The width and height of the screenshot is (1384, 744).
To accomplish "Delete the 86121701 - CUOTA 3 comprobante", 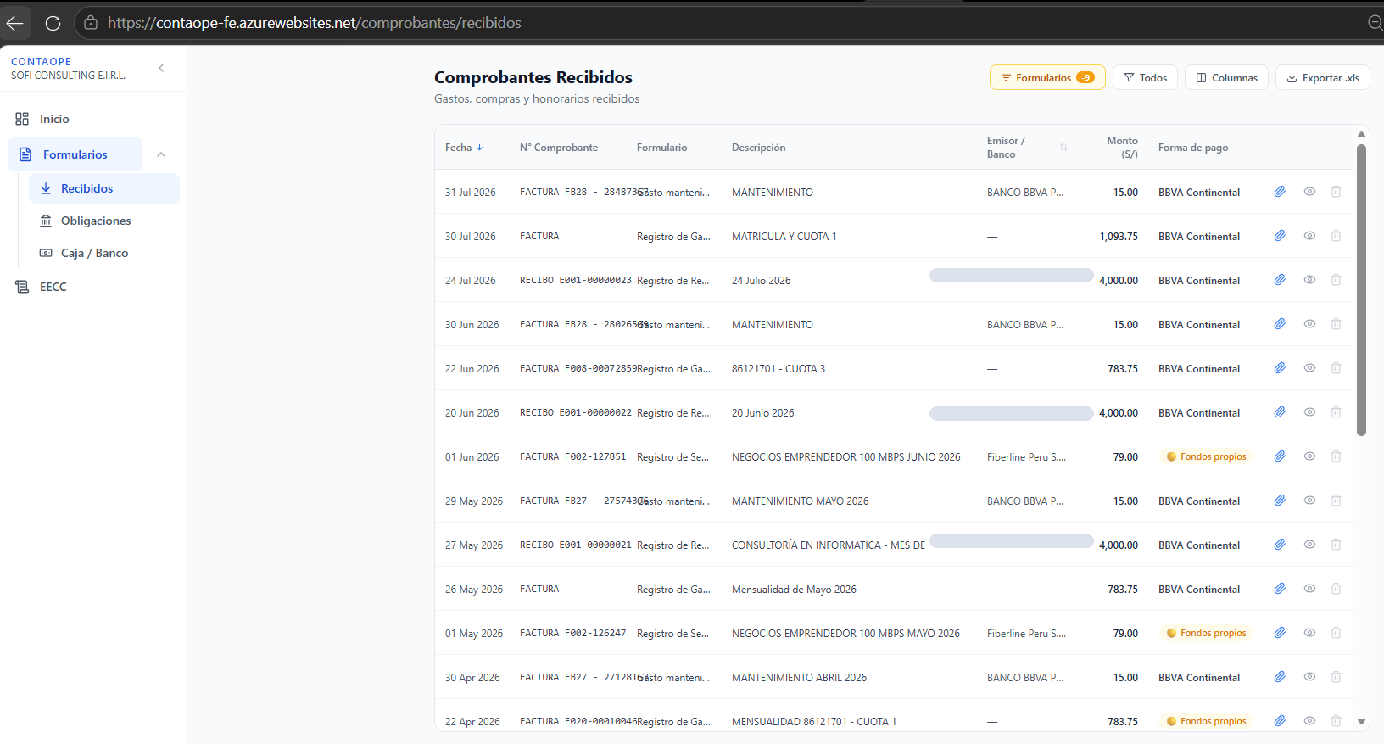I will 1336,368.
